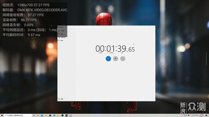Open File Explorer from the taskbar

click(46, 115)
